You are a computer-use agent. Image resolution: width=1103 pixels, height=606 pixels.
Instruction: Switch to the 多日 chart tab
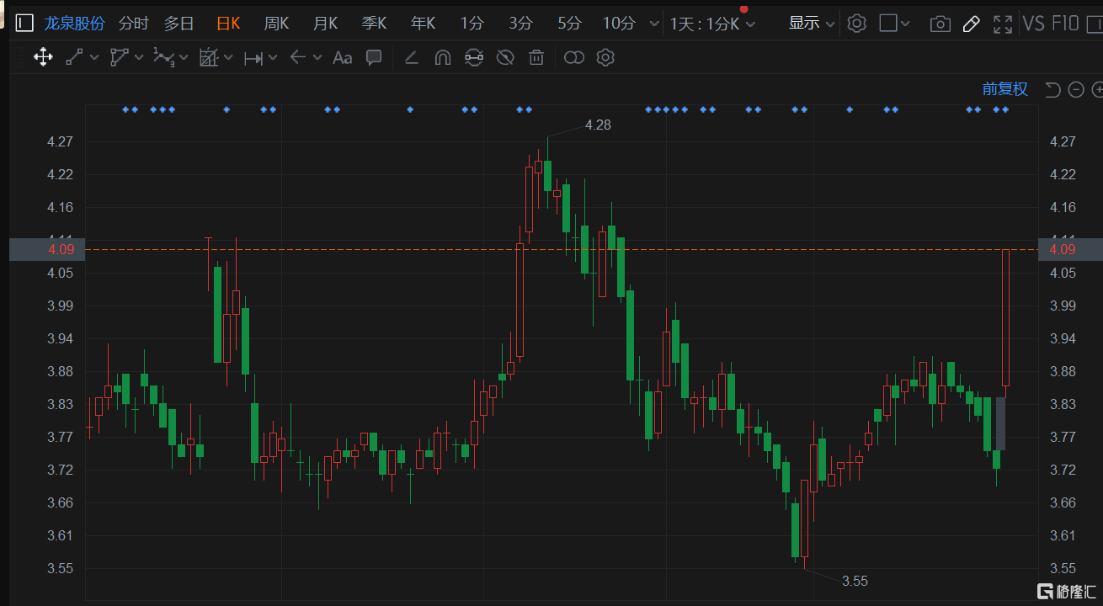pos(179,24)
